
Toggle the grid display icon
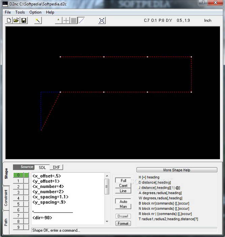74,21
